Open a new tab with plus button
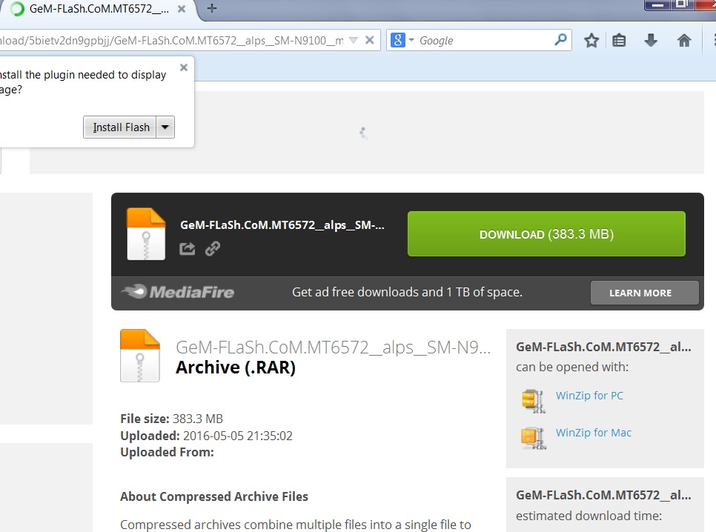The width and height of the screenshot is (716, 532). 212,8
